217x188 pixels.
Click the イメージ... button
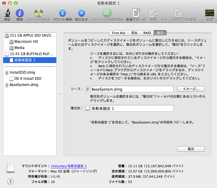click(191, 89)
